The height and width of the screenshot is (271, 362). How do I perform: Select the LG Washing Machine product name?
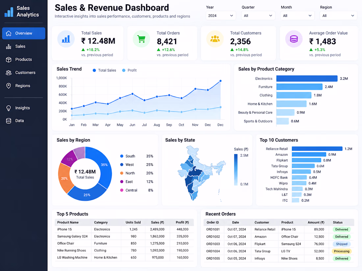point(72,258)
